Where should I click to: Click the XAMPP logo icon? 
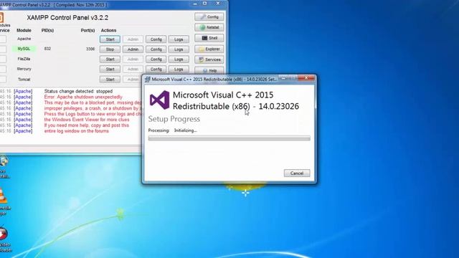(x=1, y=17)
